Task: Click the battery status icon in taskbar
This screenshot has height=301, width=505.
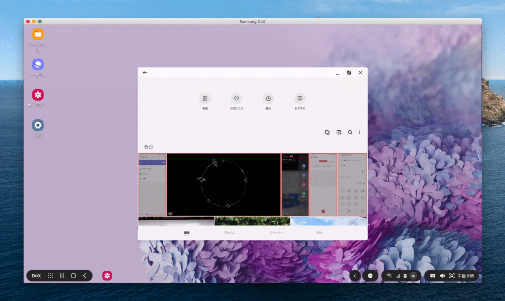Action: [x=405, y=276]
